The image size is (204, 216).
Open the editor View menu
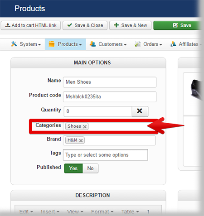[75, 211]
